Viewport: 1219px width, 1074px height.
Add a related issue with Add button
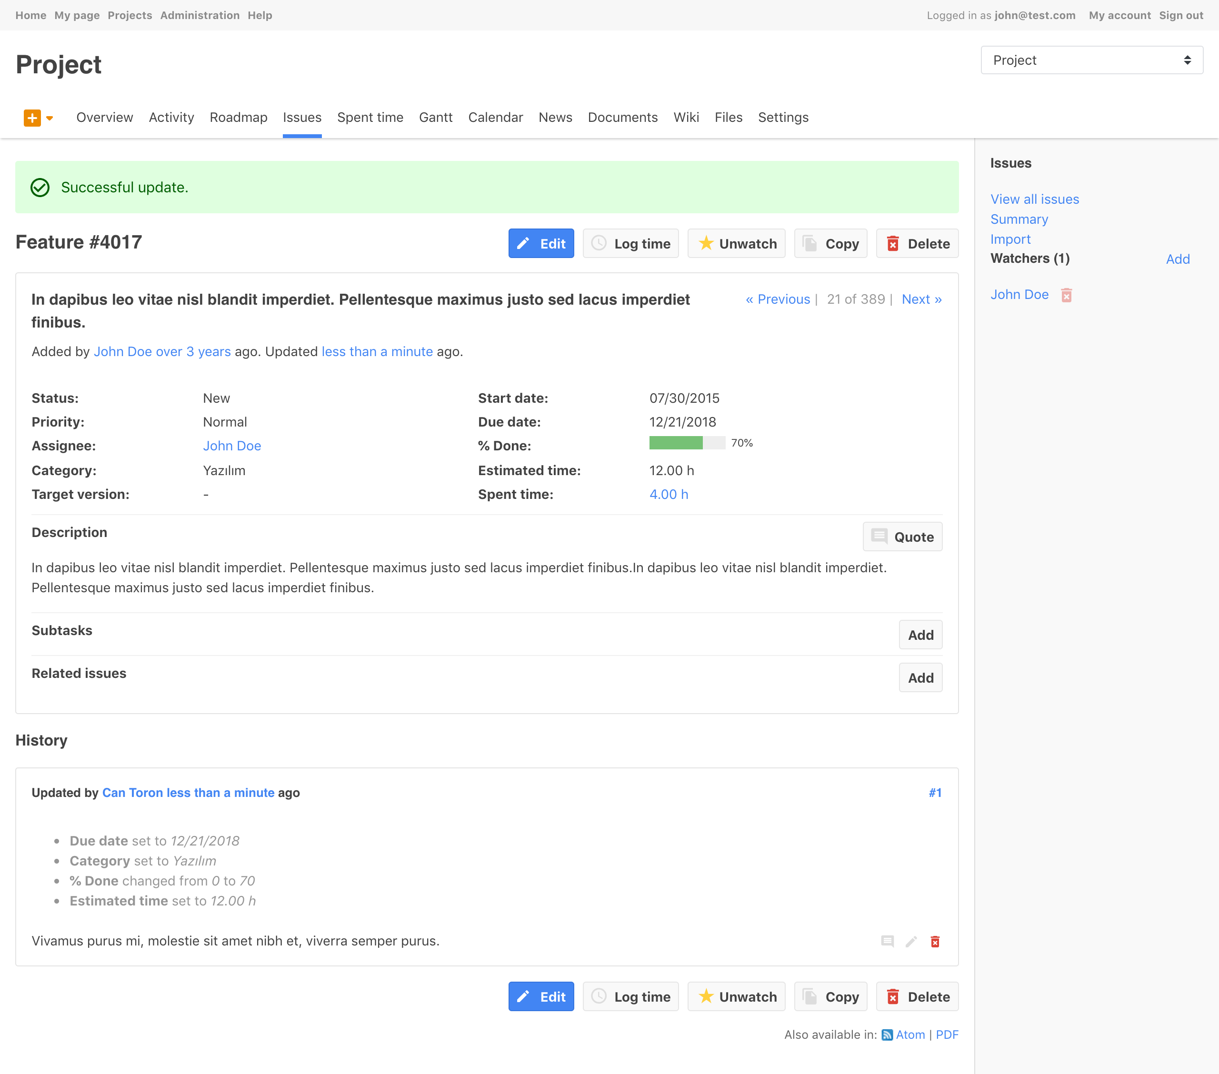[x=920, y=678]
